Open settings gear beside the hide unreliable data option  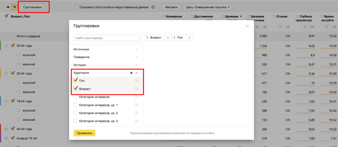pos(153,7)
